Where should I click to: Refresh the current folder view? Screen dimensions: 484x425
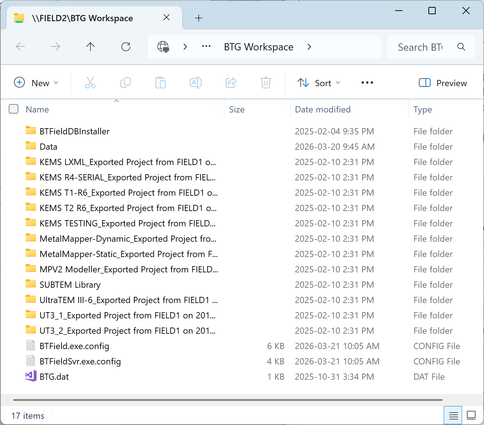point(126,47)
